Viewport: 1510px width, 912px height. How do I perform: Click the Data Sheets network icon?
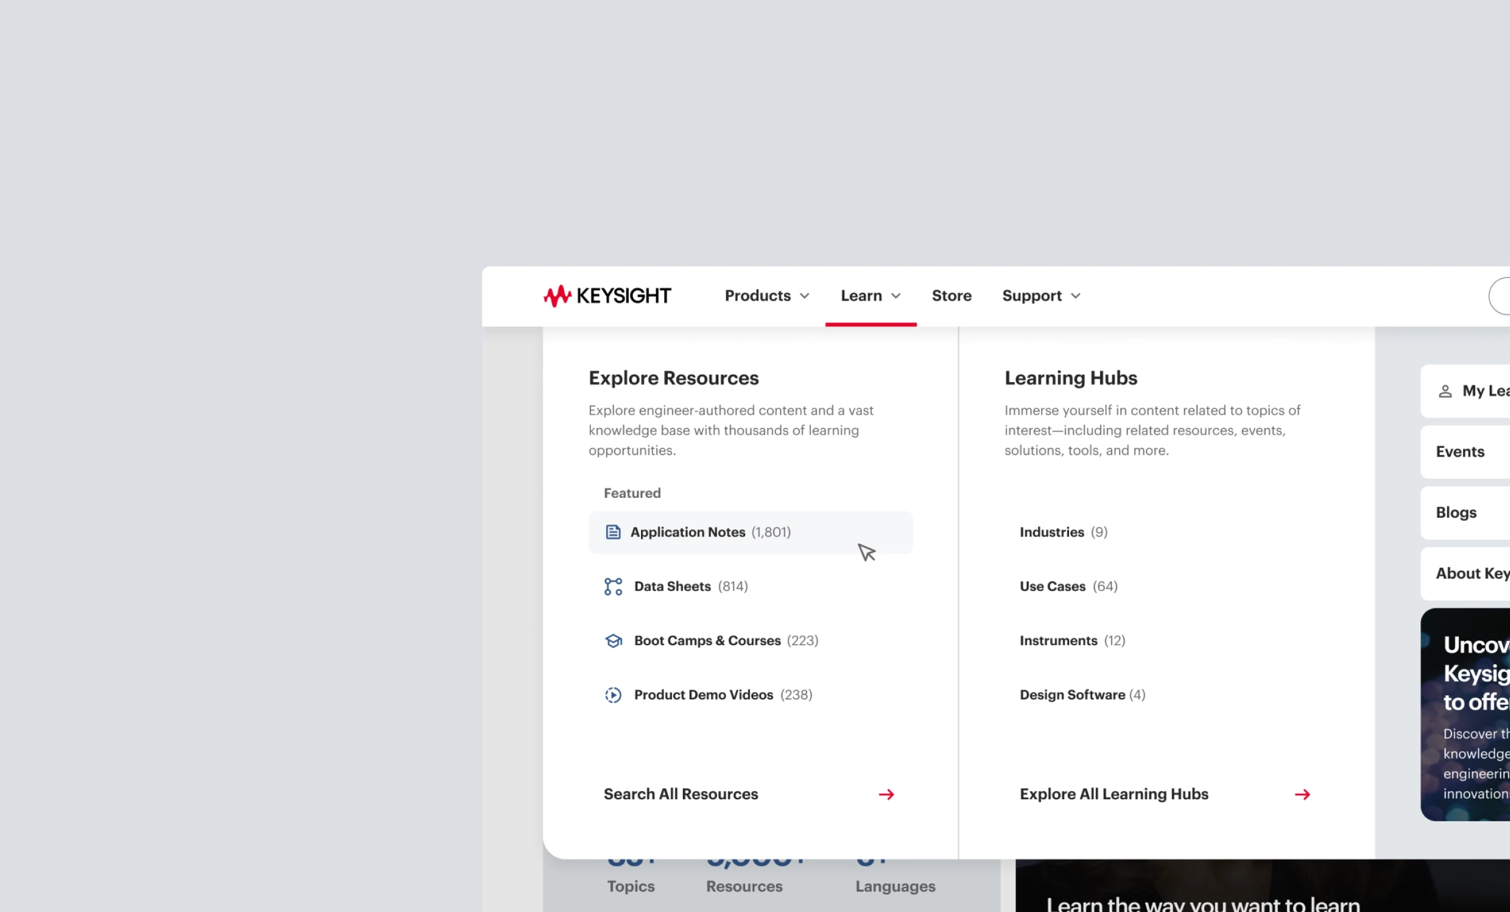pyautogui.click(x=612, y=585)
